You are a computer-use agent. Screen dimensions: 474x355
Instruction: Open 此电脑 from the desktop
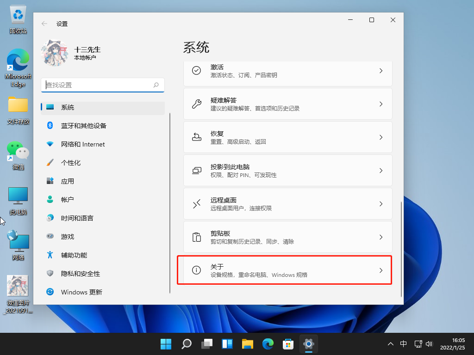(x=18, y=196)
